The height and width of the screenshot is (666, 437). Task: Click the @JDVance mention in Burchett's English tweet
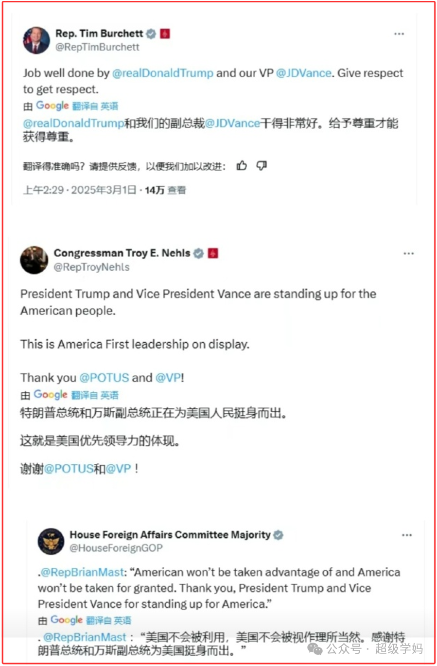point(304,73)
